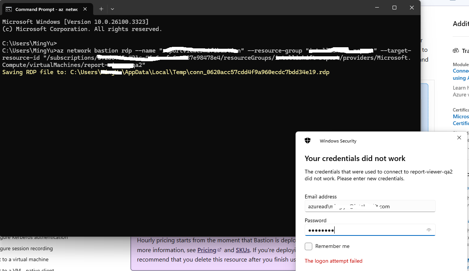The image size is (469, 271).
Task: Tick the Remember me checkbox
Action: pyautogui.click(x=309, y=246)
